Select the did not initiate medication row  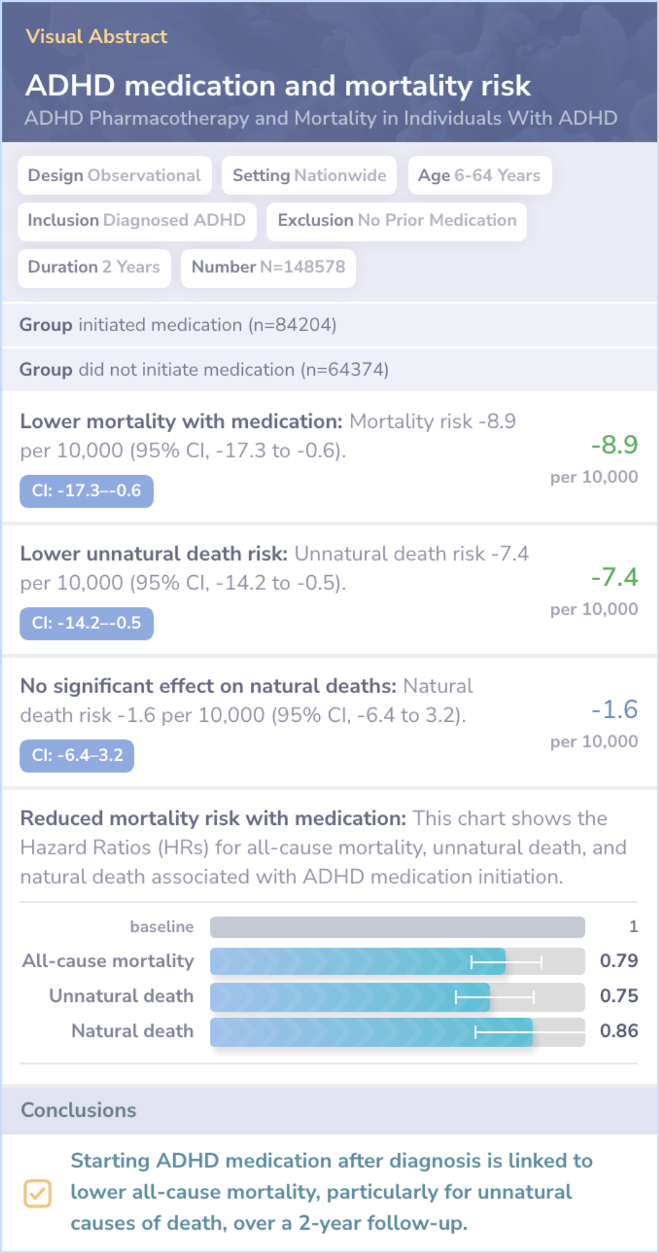point(329,369)
